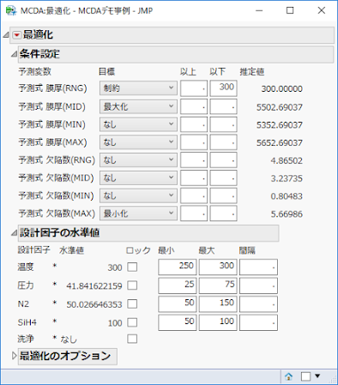Click the 最大 field 150 for N2
Screen dimensions: 338x385
tap(218, 304)
